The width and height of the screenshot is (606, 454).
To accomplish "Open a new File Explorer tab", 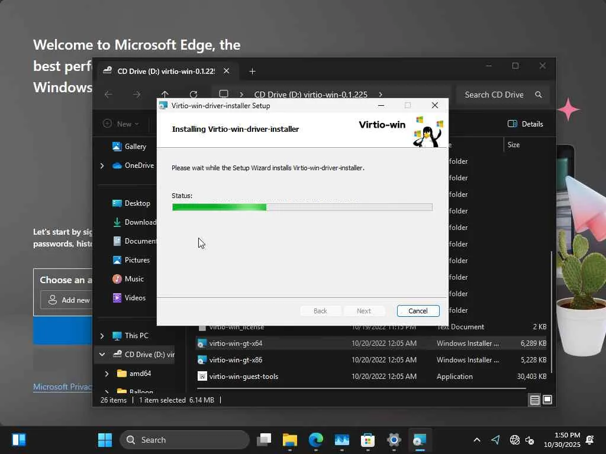I will pos(252,72).
